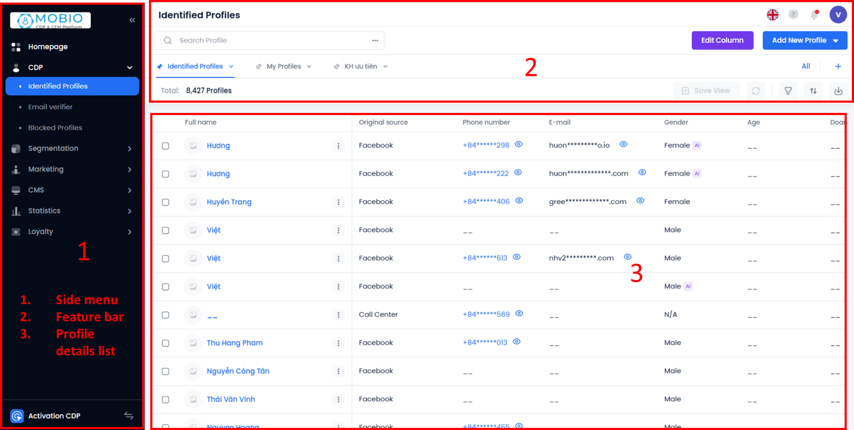854x430 pixels.
Task: Click the refresh view icon
Action: coord(756,91)
